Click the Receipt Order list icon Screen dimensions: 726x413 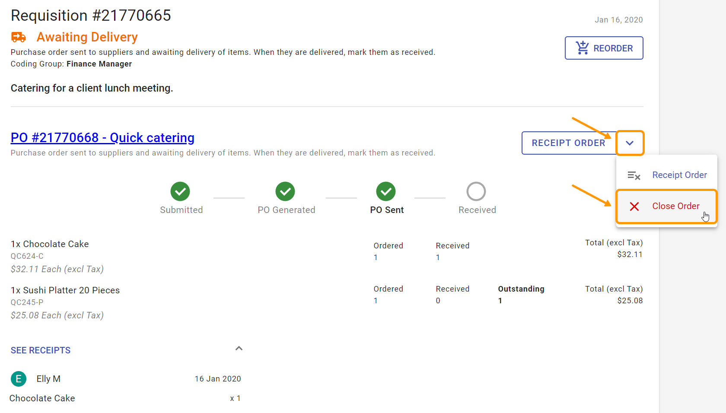[634, 175]
